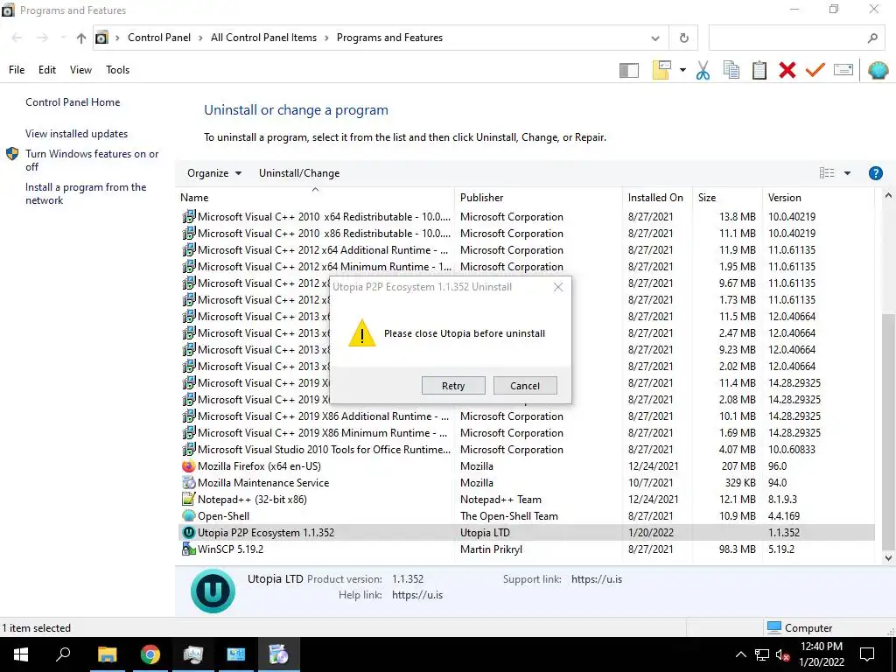896x672 pixels.
Task: Open Control Panel Home link
Action: [73, 102]
